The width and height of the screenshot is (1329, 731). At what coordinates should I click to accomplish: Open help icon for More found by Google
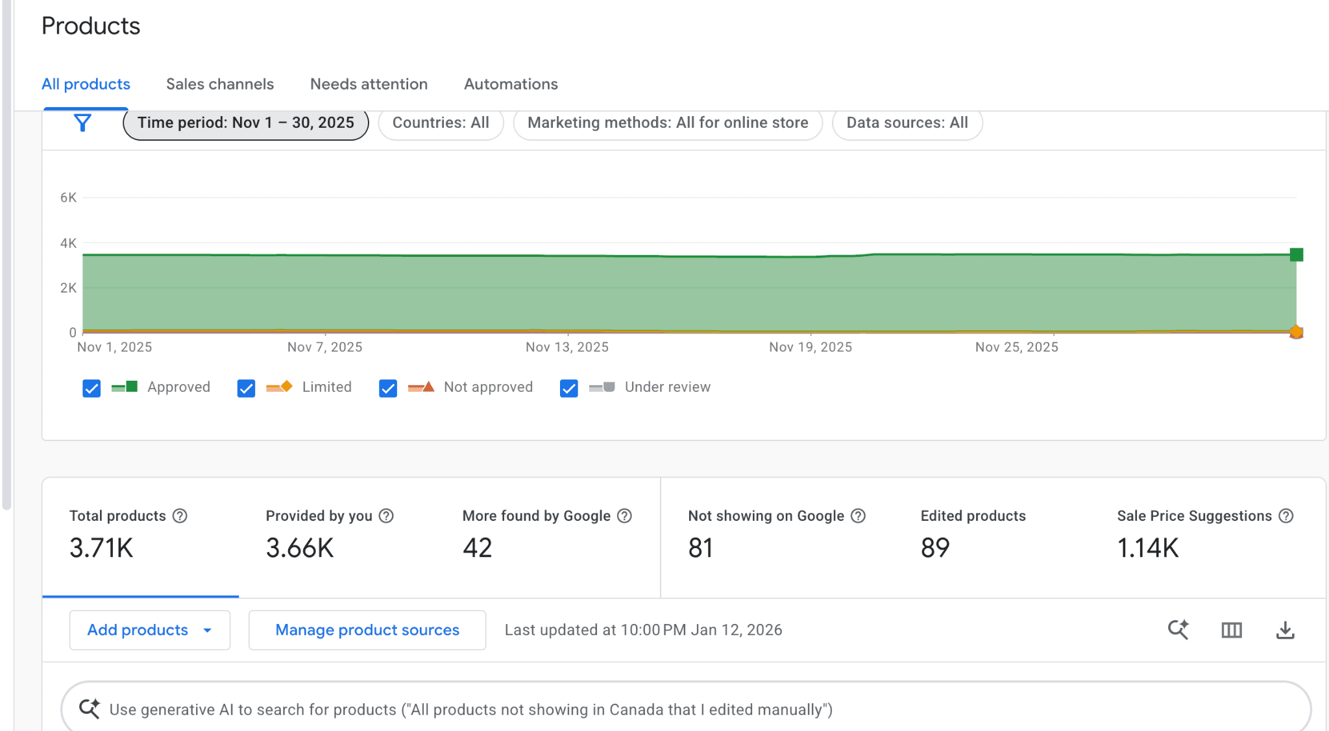click(624, 516)
